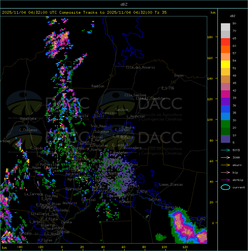Click the 'Carrizal' map label

(x=89, y=200)
